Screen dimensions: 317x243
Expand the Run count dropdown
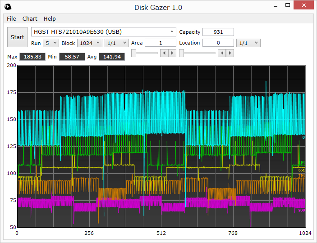(51, 43)
